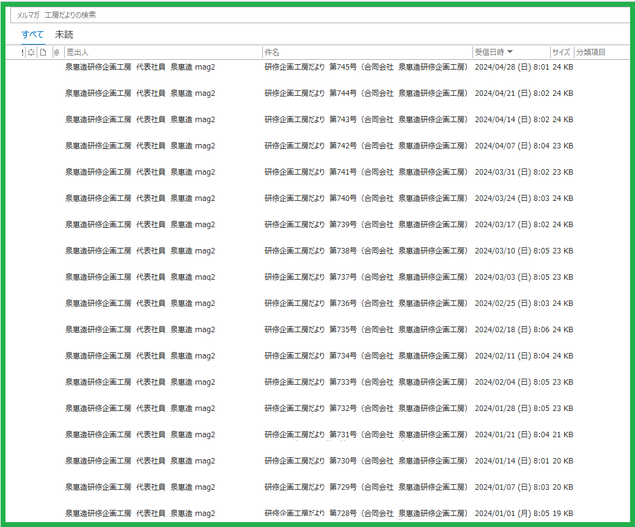Select date 2024/04/21 (日) 8:02
Image resolution: width=635 pixels, height=527 pixels.
[512, 93]
